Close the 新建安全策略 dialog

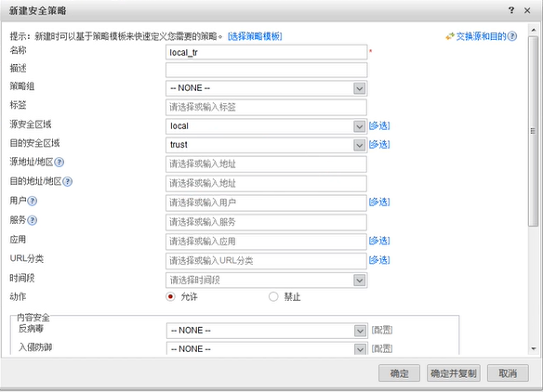coord(527,11)
